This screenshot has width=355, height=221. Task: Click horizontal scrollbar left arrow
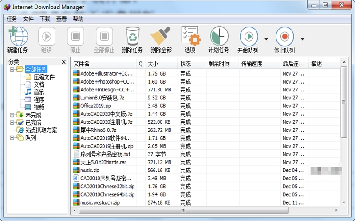click(x=75, y=210)
